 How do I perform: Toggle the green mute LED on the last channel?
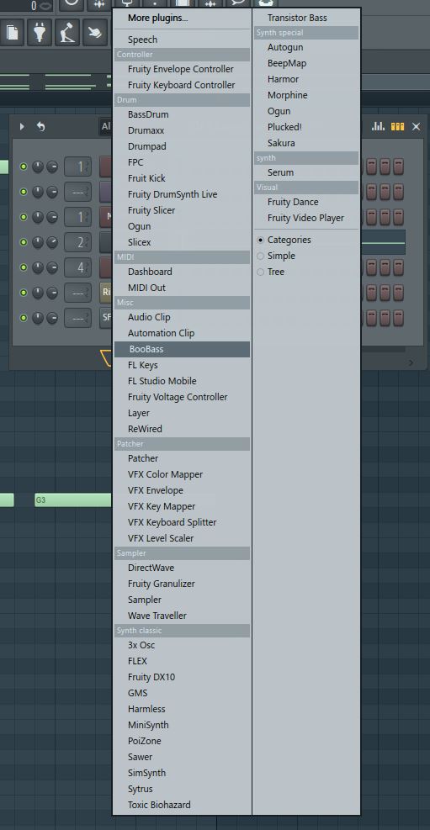[24, 318]
